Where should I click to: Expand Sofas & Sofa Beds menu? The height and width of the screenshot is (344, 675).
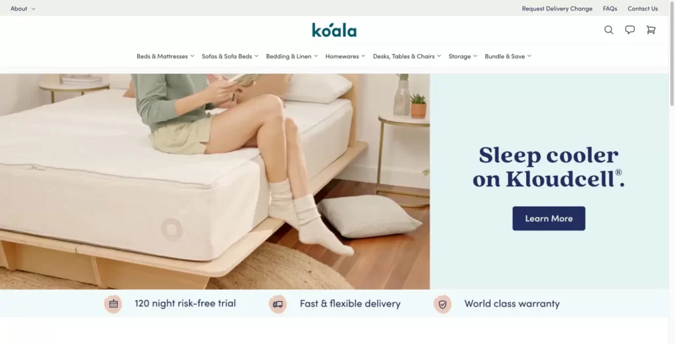click(x=230, y=57)
